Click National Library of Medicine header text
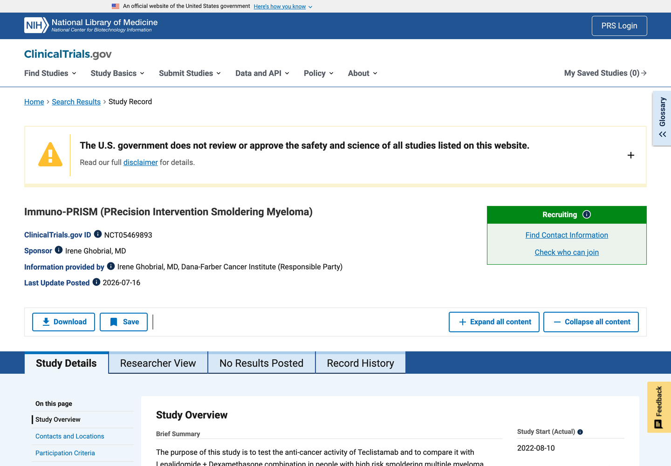671x466 pixels. (105, 22)
